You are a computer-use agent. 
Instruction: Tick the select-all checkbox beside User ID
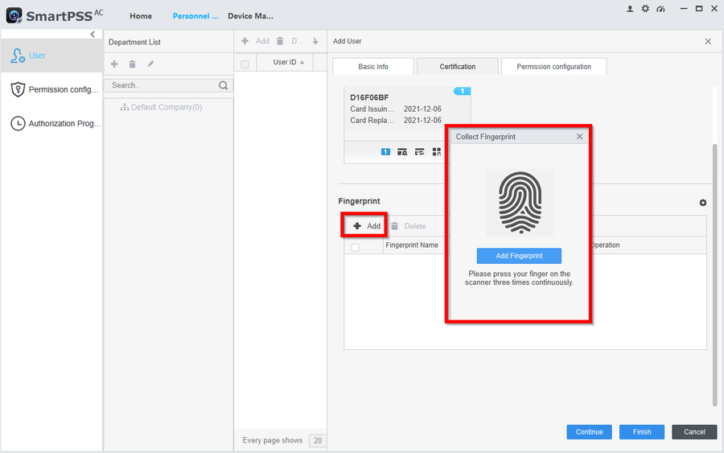coord(245,64)
